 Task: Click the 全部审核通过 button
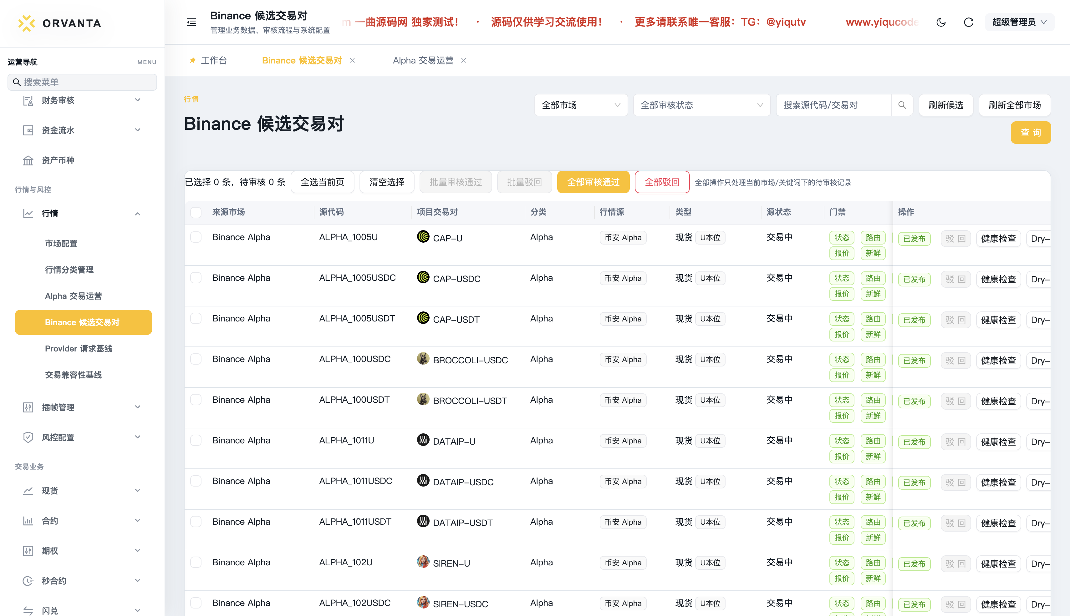593,182
